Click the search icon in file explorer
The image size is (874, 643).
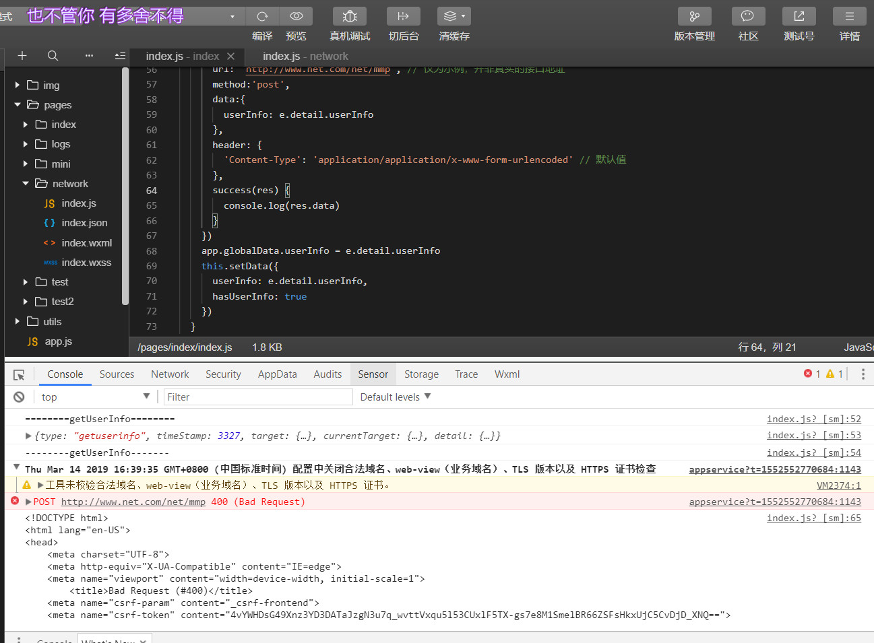pos(53,56)
